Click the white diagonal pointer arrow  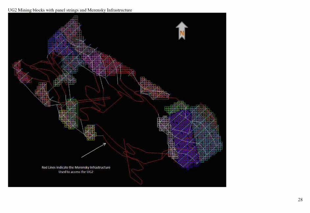(x=93, y=150)
